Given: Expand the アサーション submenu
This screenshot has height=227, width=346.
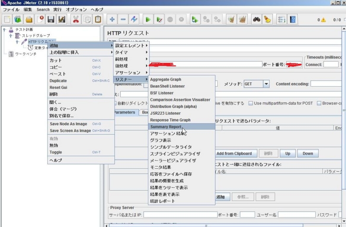Looking at the screenshot, I should point(131,73).
